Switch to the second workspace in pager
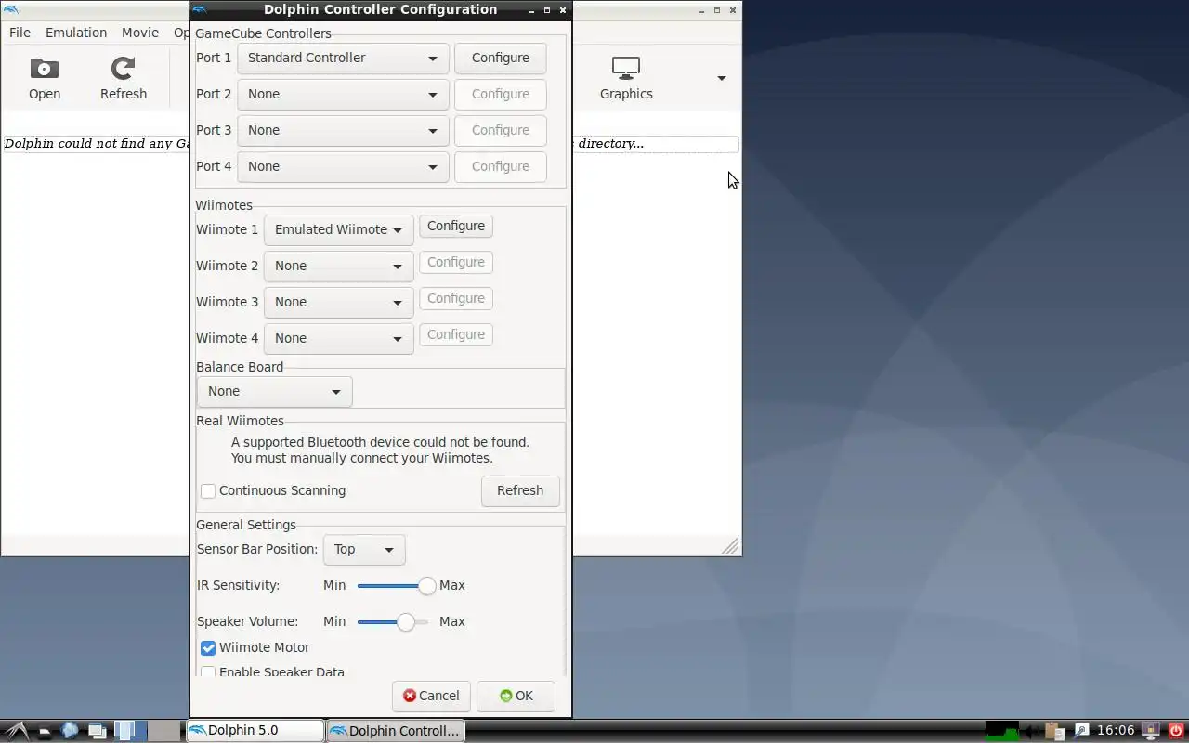Image resolution: width=1189 pixels, height=743 pixels. [x=164, y=731]
